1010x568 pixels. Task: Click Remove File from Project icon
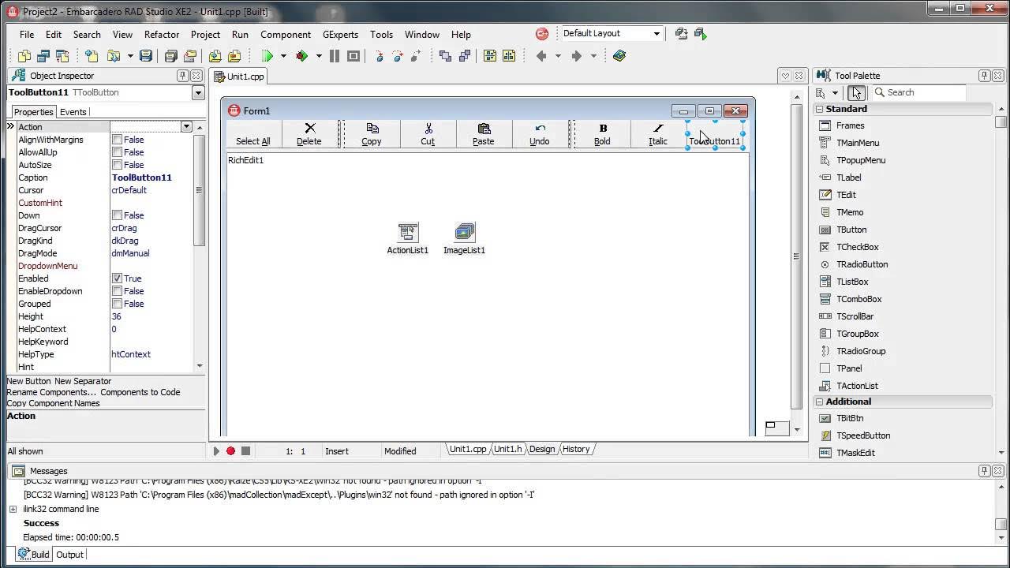pos(234,56)
